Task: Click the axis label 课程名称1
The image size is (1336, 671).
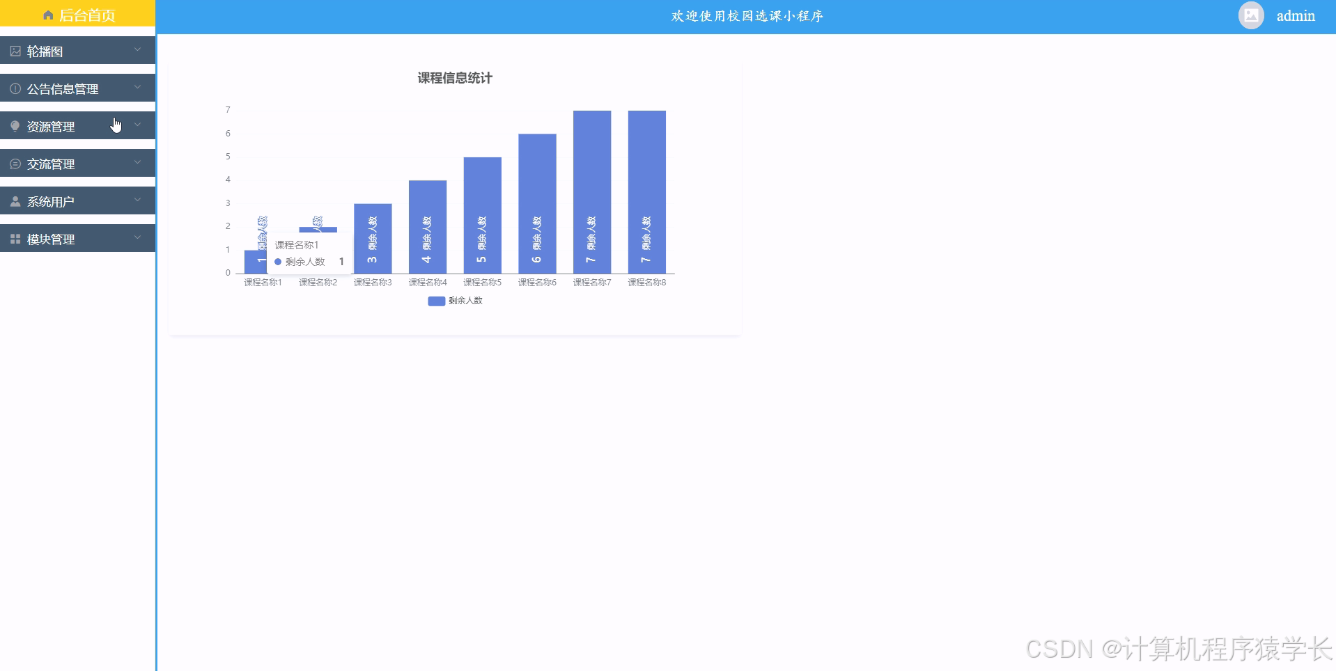Action: [x=263, y=283]
